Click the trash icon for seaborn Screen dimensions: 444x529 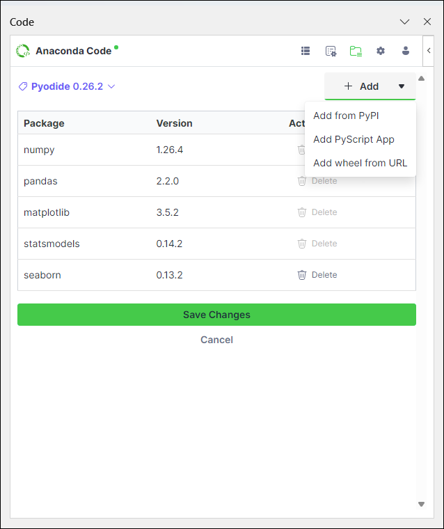(x=301, y=275)
